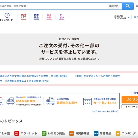
Task: Open 【重要】ご注文キャンセルの対応とお詫び link
Action: tap(97, 76)
